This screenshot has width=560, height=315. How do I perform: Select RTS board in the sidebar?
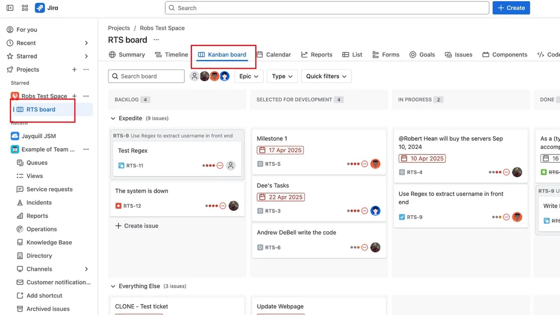pyautogui.click(x=41, y=110)
